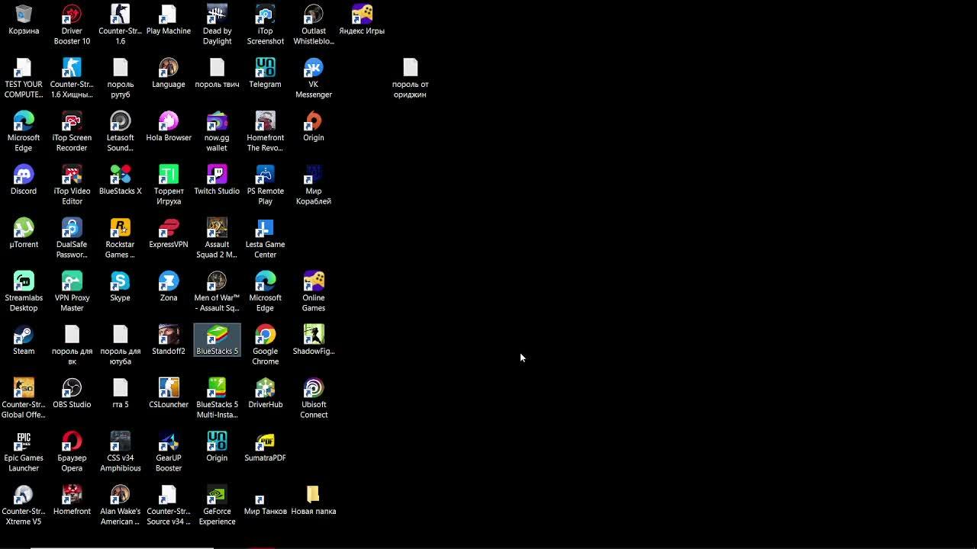Select the BlueStacks 5 Multi-Instance icon

pyautogui.click(x=217, y=398)
